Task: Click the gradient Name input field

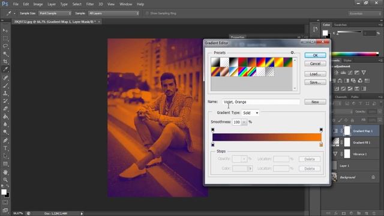Action: click(x=261, y=102)
